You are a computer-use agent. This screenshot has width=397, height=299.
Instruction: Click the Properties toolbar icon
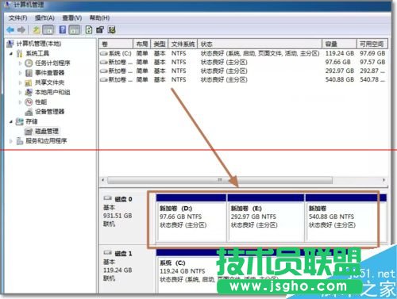pyautogui.click(x=100, y=30)
